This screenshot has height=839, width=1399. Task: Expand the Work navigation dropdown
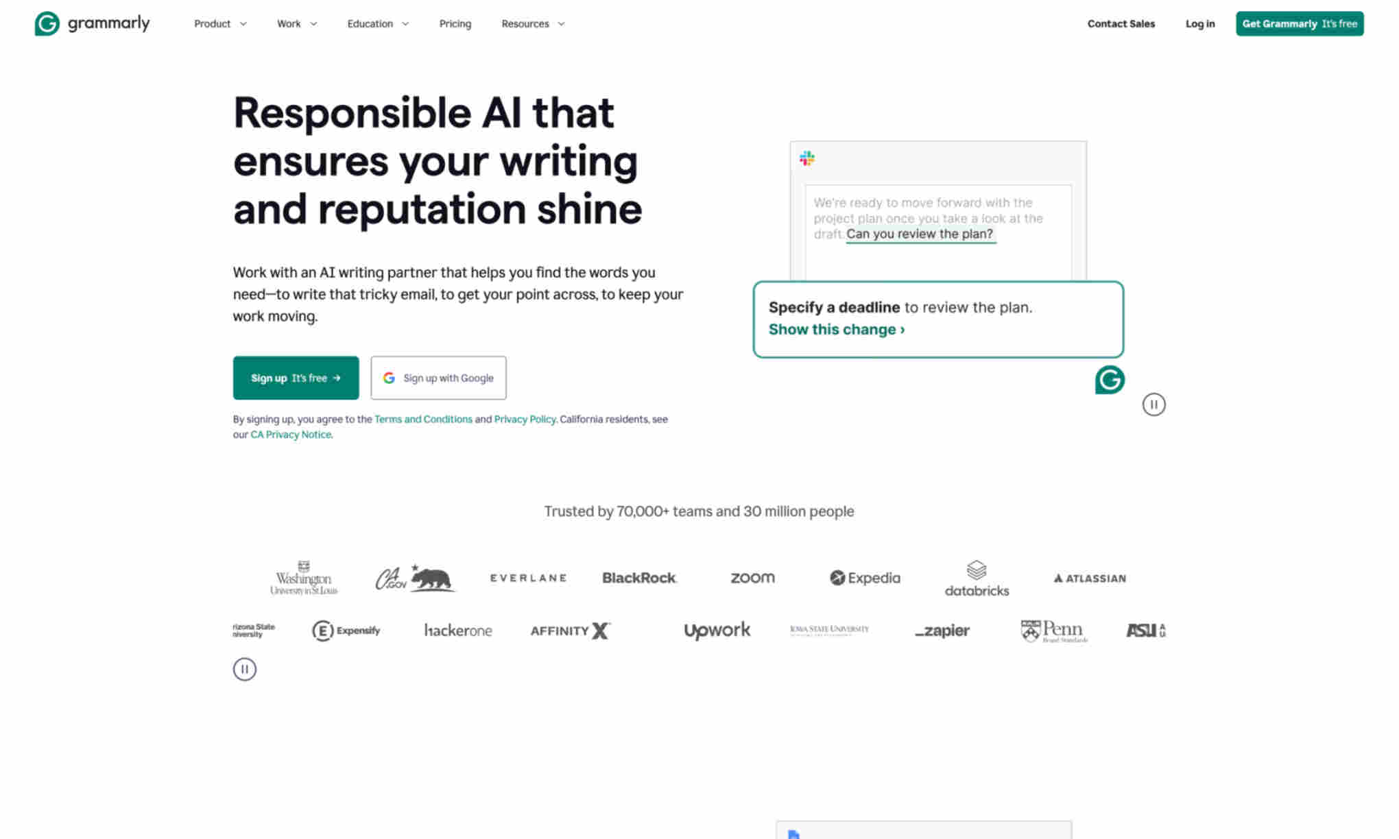pyautogui.click(x=296, y=24)
